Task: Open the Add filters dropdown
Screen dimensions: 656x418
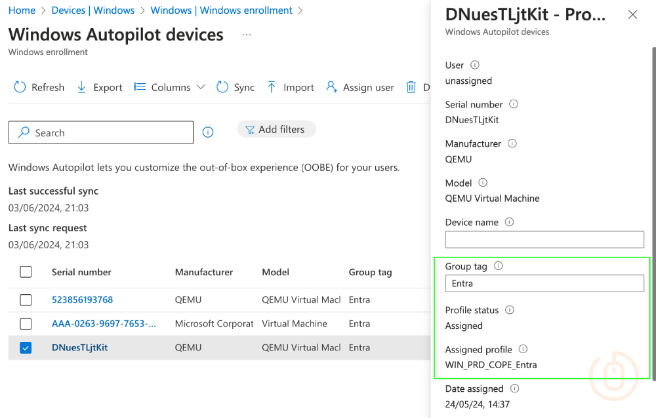Action: 276,129
